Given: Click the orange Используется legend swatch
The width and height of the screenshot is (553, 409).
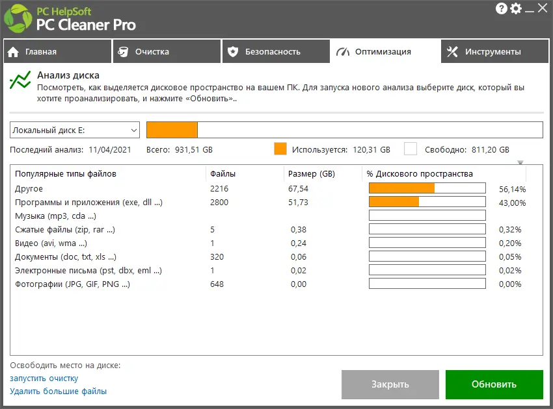Looking at the screenshot, I should pos(280,149).
